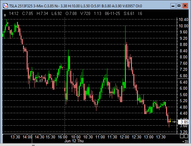This screenshot has height=146, width=191.
Task: Click the 10.00 price axis label
Action: tap(183, 26)
